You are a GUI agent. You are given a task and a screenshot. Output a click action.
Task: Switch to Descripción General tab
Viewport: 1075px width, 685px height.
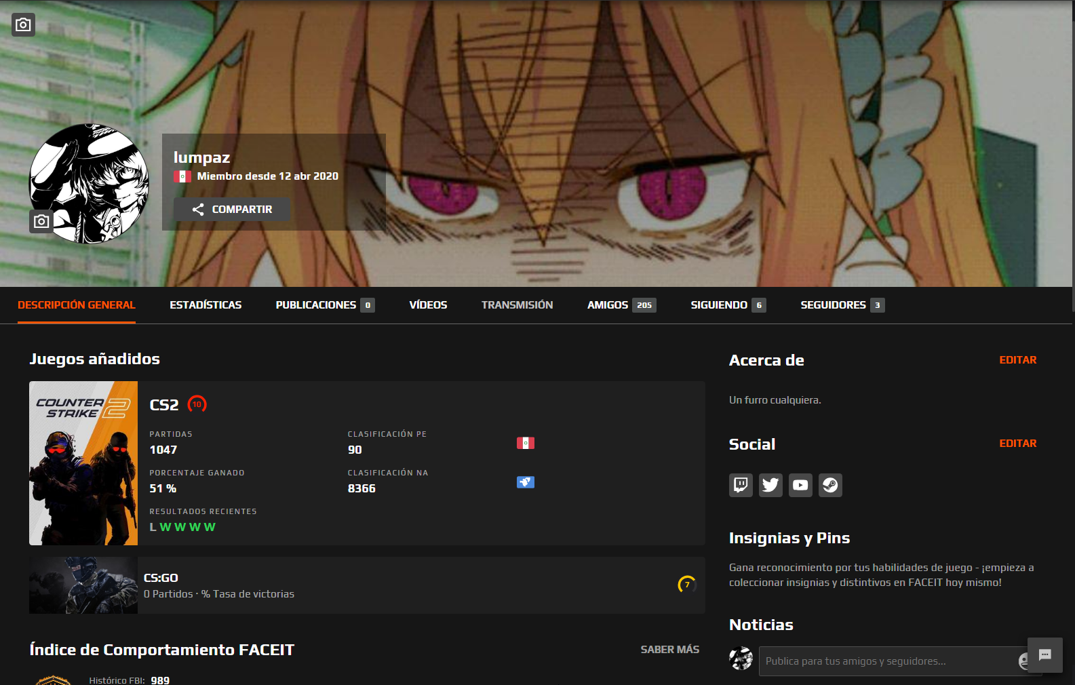click(x=77, y=305)
